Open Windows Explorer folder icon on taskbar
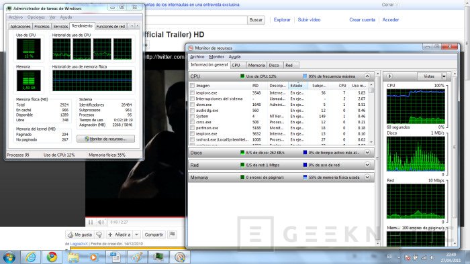Screen dimensions: 470x264 73,257
